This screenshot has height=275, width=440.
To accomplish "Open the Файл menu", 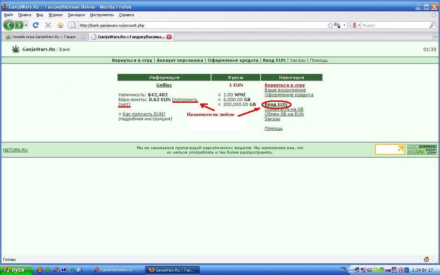I will pos(9,15).
